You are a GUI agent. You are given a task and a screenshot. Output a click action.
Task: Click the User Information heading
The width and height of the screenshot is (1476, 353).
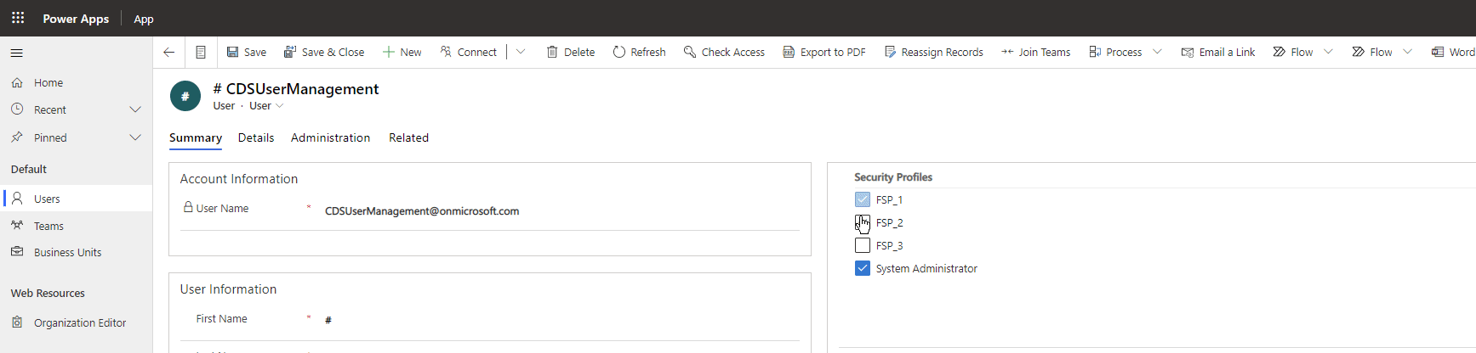[228, 289]
